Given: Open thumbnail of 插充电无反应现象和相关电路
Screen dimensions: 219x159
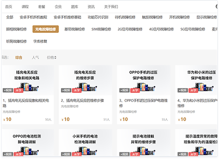Looking at the screenshot, I should click(28, 80).
